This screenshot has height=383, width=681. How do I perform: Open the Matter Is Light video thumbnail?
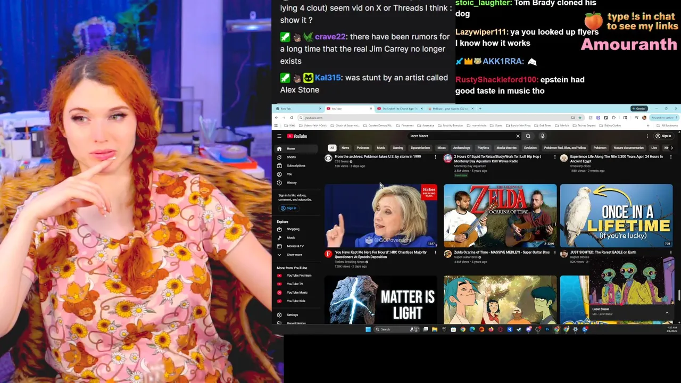pos(381,299)
